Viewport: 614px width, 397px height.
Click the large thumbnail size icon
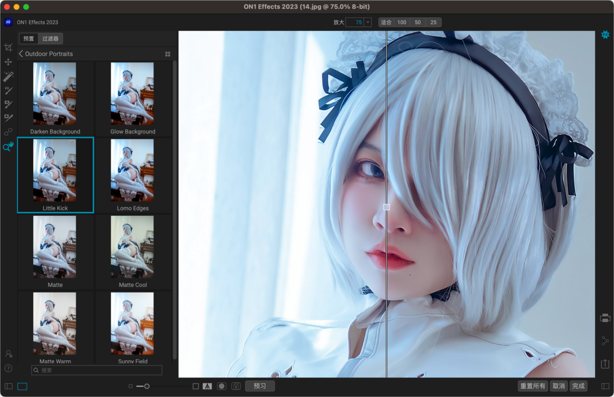(196, 386)
